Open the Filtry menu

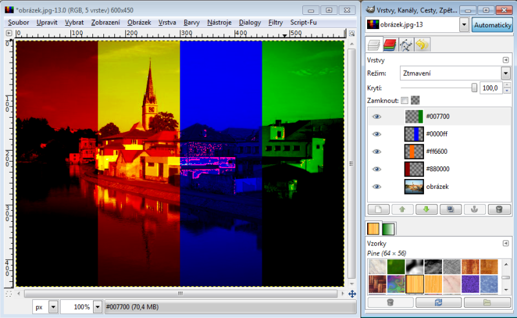pyautogui.click(x=276, y=23)
